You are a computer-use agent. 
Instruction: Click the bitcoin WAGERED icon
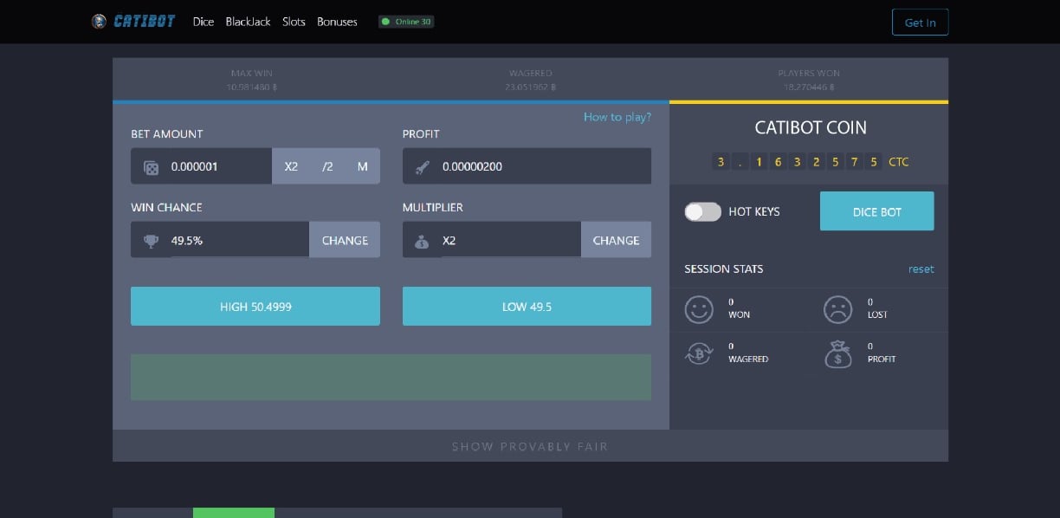tap(699, 353)
